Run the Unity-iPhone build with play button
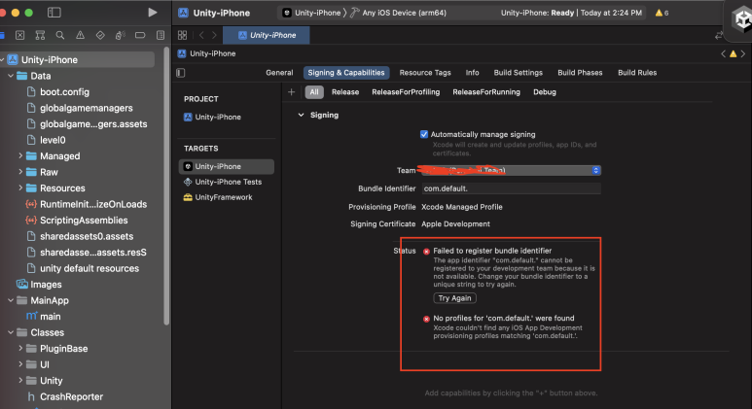Image resolution: width=752 pixels, height=409 pixels. [152, 13]
